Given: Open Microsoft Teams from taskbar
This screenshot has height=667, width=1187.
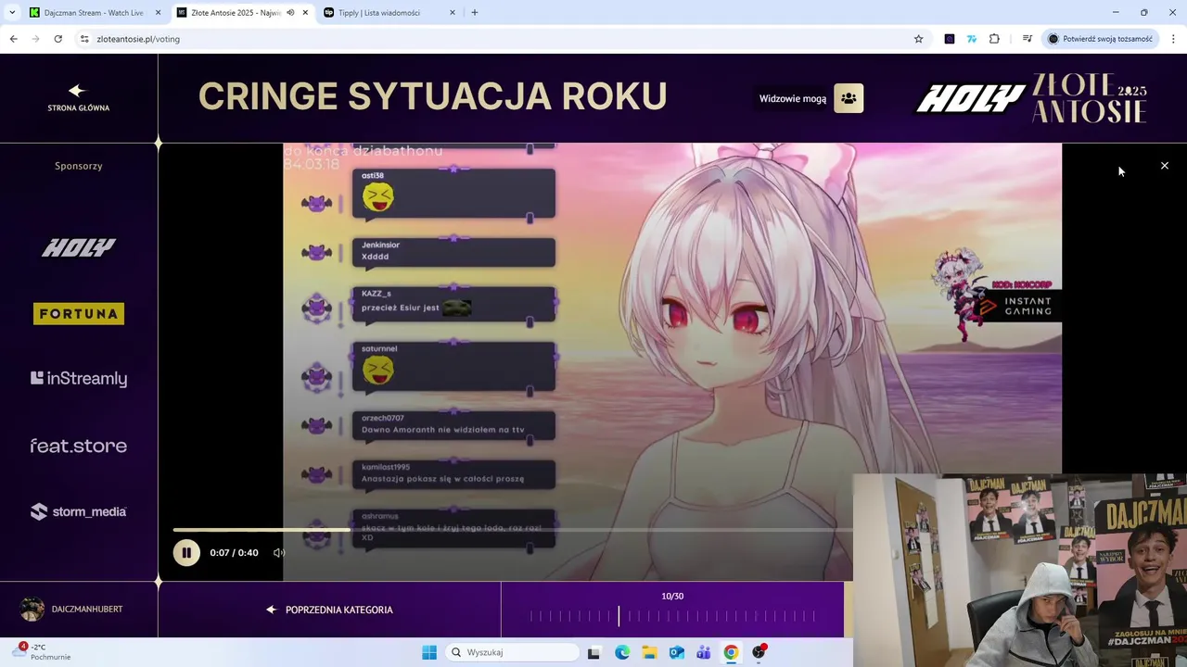Looking at the screenshot, I should [x=704, y=652].
